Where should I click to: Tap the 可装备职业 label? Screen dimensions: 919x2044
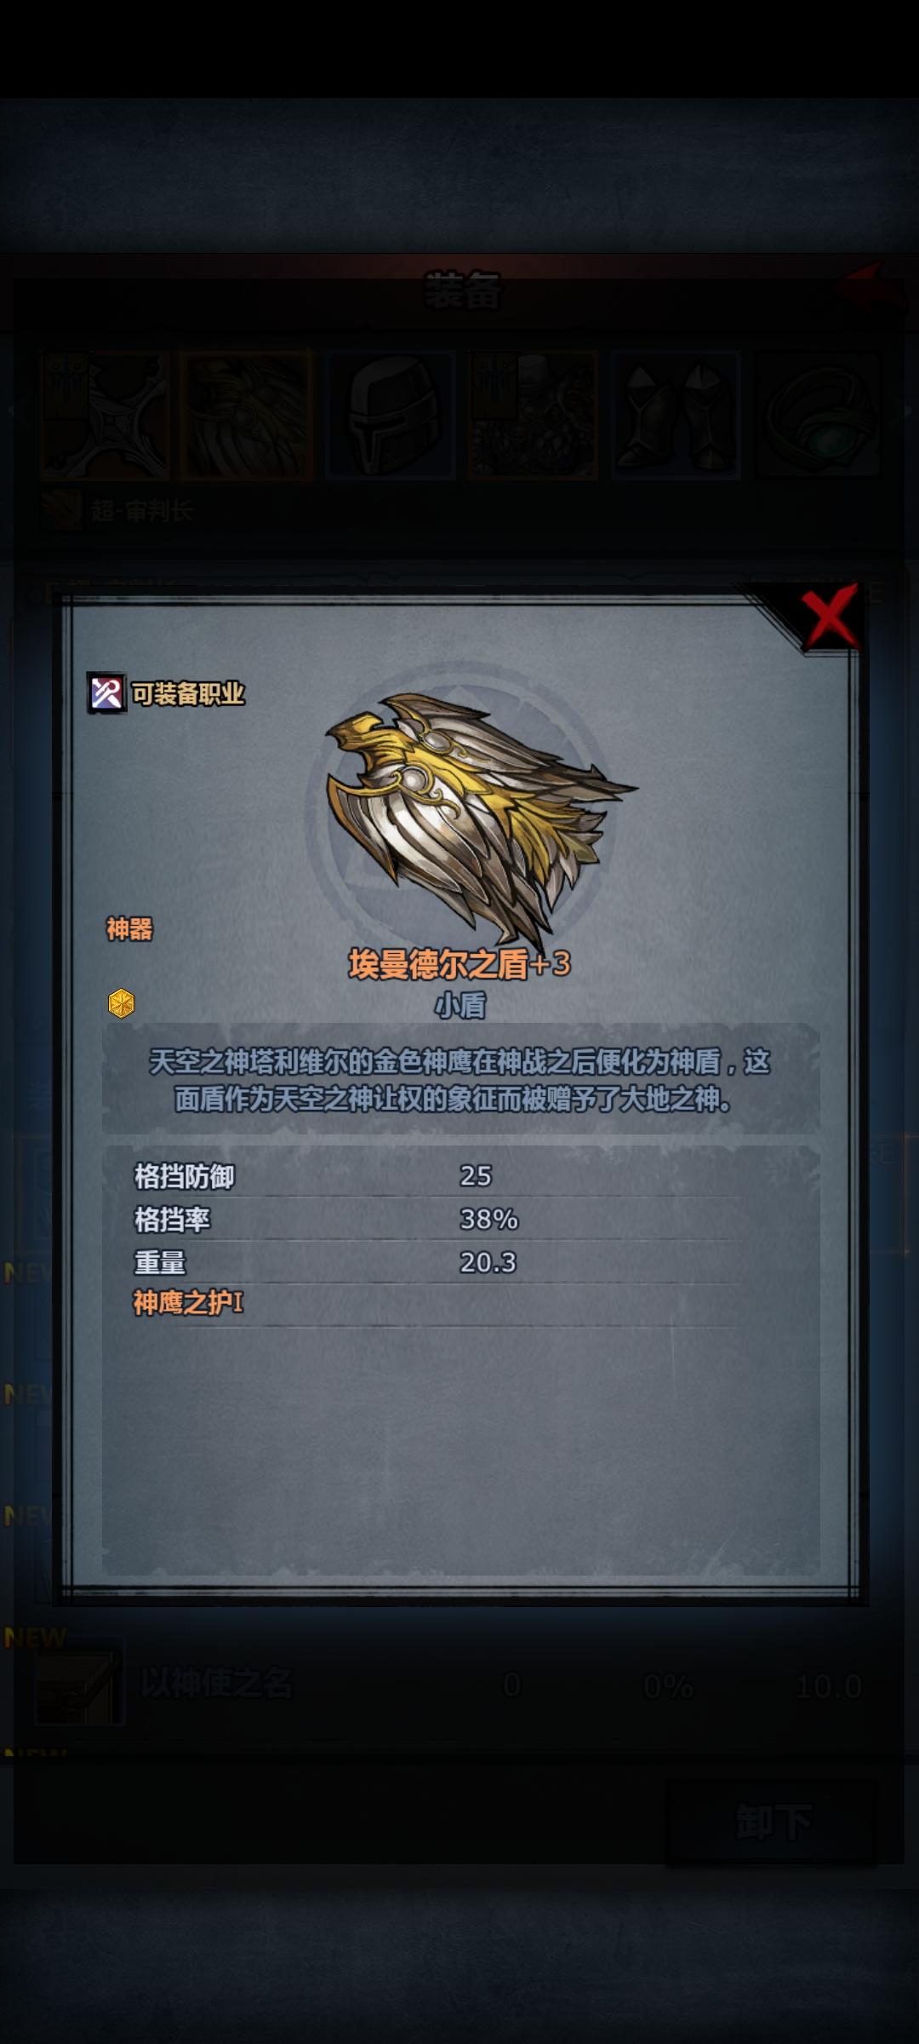click(x=188, y=694)
